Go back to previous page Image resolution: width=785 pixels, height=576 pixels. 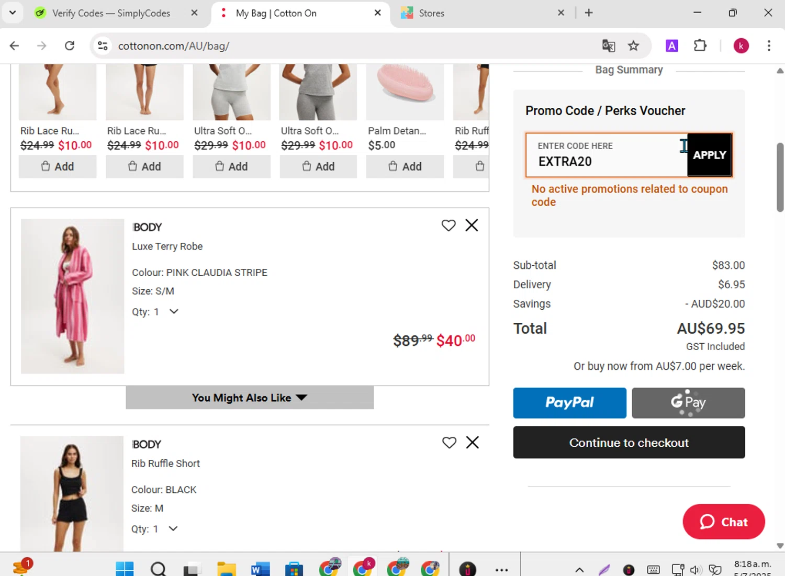click(14, 46)
